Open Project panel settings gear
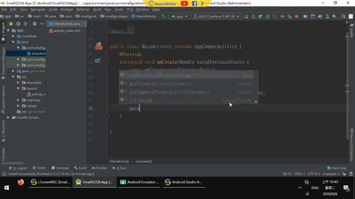The height and width of the screenshot is (199, 355). pyautogui.click(x=34, y=24)
